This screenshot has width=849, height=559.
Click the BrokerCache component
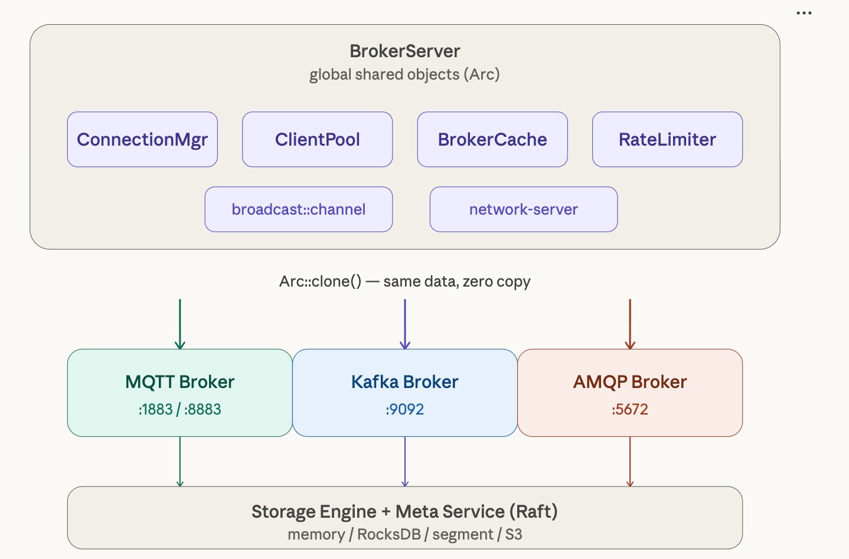(492, 140)
